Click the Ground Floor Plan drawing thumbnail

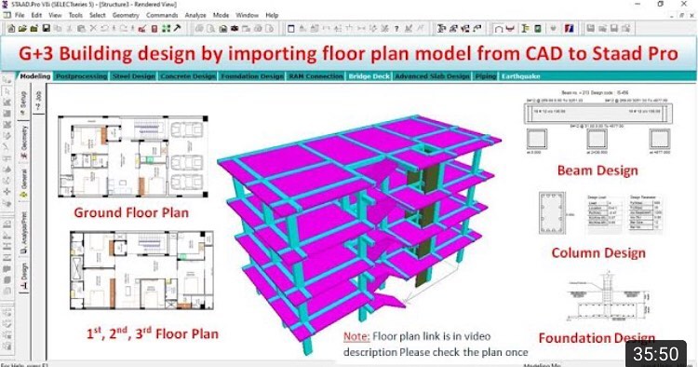point(133,156)
